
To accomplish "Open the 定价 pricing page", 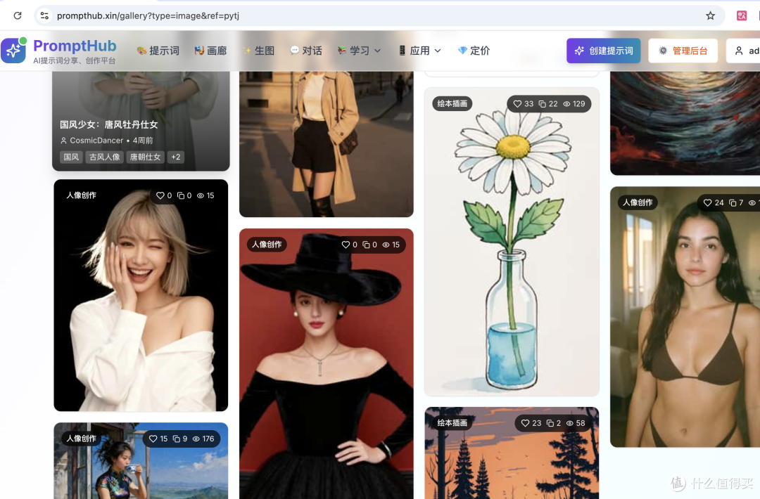I will point(474,51).
